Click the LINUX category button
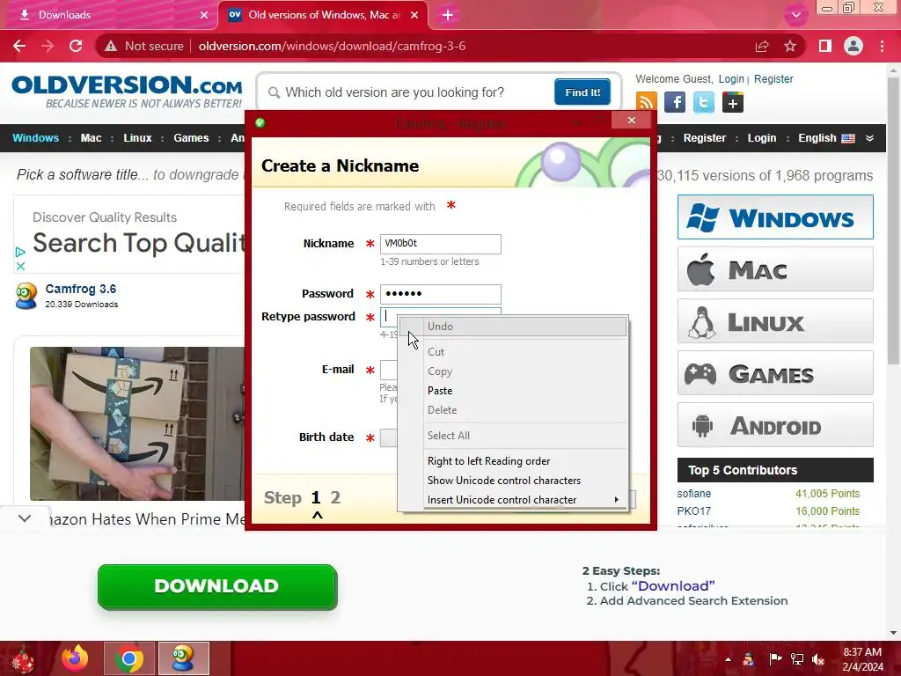Screen dimensions: 901x676 coord(775,321)
